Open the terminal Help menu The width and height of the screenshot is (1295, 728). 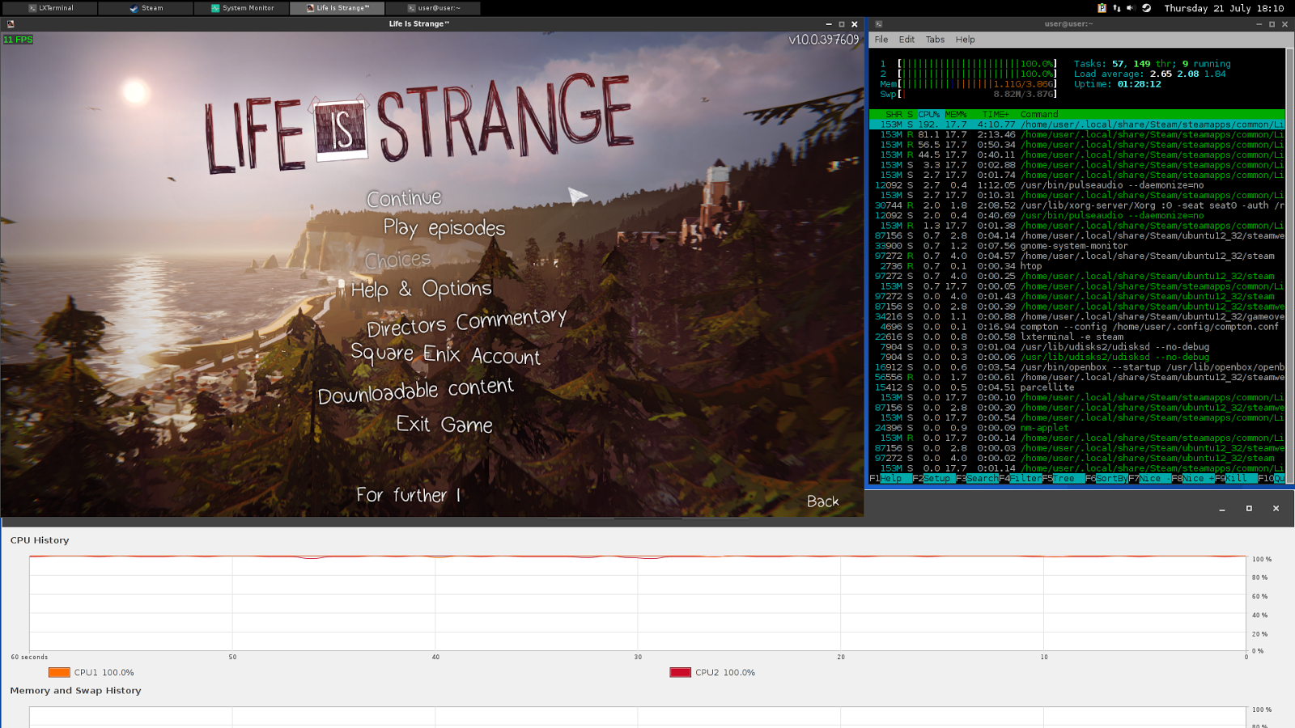point(965,40)
